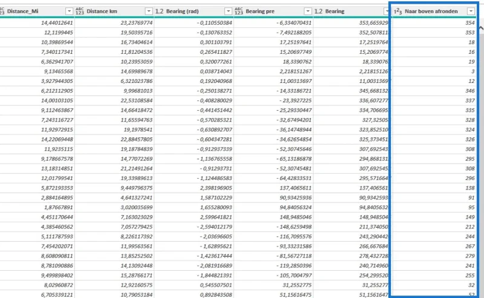Open the filter dropdown for Naar boven afronden column
The image size is (484, 298).
[471, 11]
